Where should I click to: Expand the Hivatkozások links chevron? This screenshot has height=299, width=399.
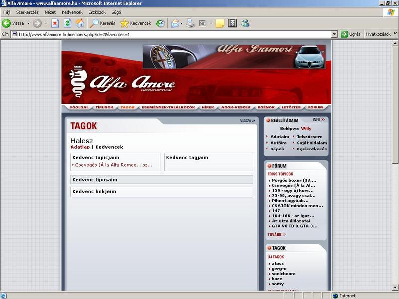pos(395,33)
